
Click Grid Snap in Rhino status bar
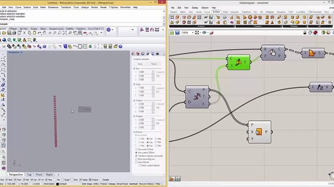87,184
